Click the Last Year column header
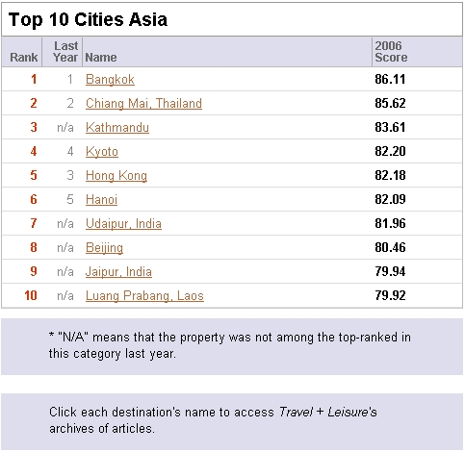This screenshot has width=465, height=452. [65, 52]
